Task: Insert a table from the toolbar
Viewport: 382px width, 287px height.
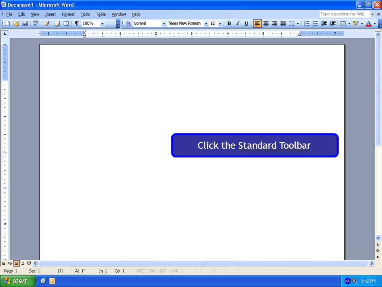Action: tap(66, 24)
